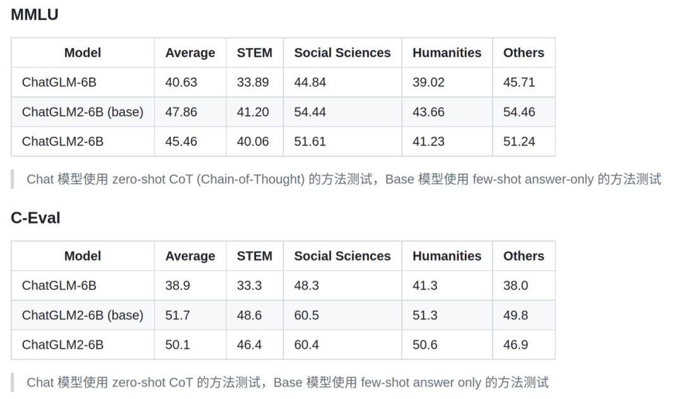Select the MMLU table's Model column header
This screenshot has height=399, width=683.
[x=83, y=52]
